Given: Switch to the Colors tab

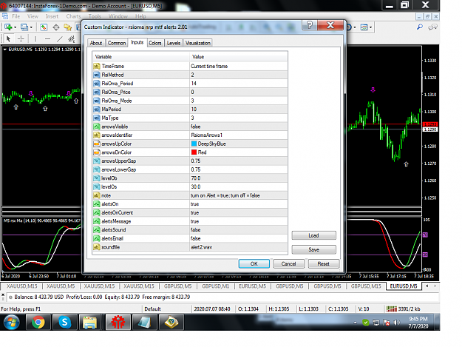Looking at the screenshot, I should tap(155, 43).
